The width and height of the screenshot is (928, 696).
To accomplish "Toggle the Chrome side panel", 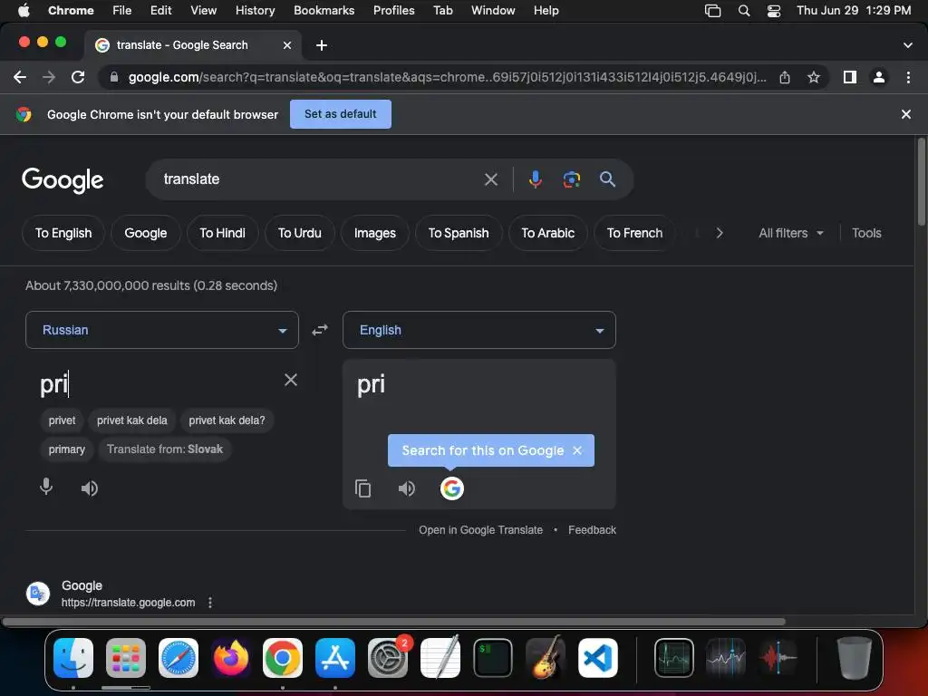I will [x=850, y=77].
